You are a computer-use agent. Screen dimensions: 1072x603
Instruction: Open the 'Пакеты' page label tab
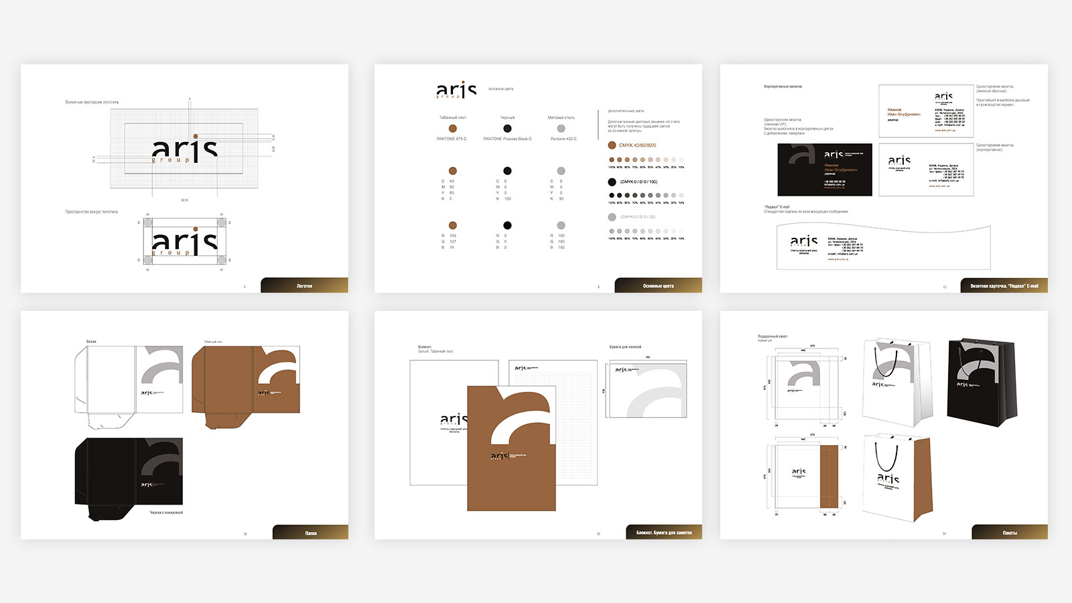click(1010, 533)
